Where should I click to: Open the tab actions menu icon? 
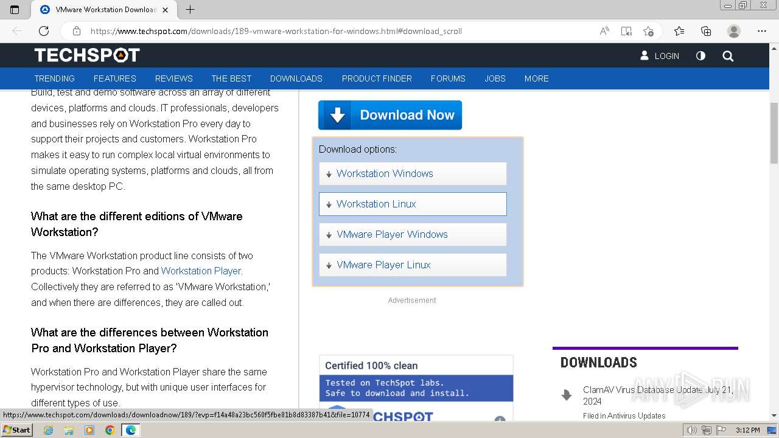[15, 9]
